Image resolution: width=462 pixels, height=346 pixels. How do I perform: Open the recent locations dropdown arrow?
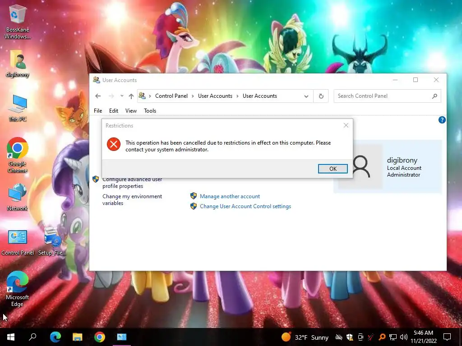pyautogui.click(x=122, y=96)
